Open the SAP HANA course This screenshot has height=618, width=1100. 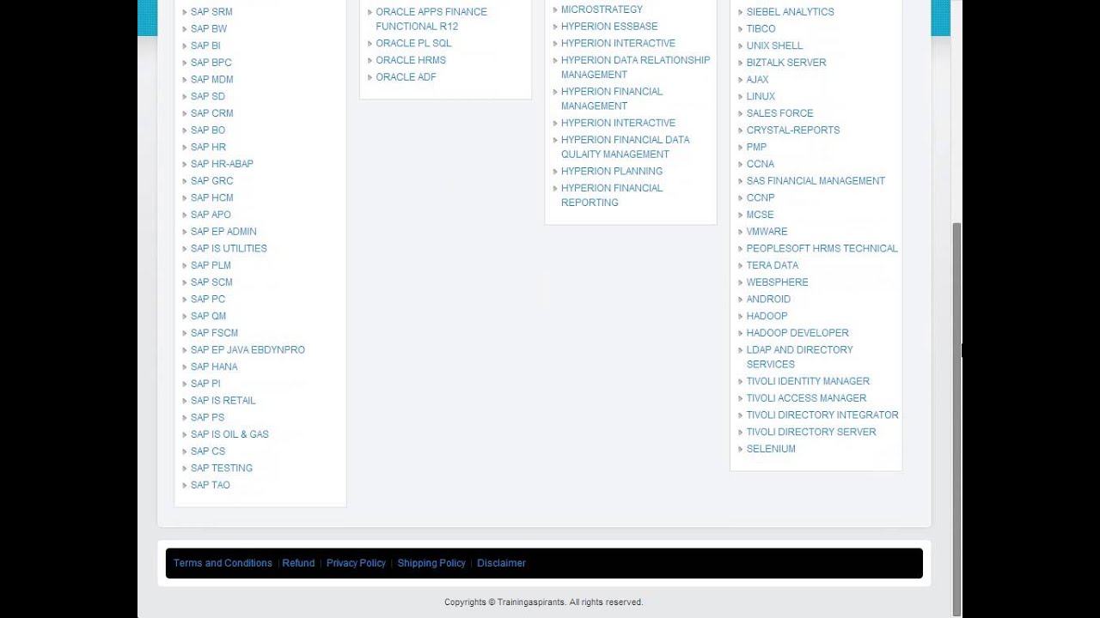(x=214, y=367)
